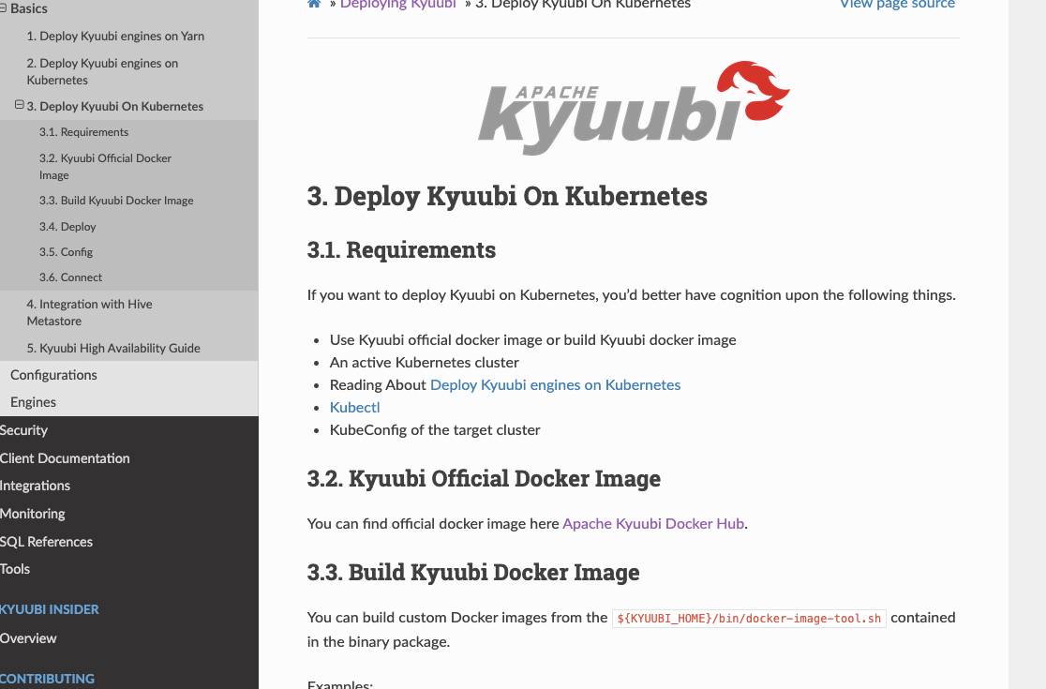This screenshot has width=1046, height=689.
Task: Follow 'Apache Kyuubi Docker Hub' link
Action: 653,524
